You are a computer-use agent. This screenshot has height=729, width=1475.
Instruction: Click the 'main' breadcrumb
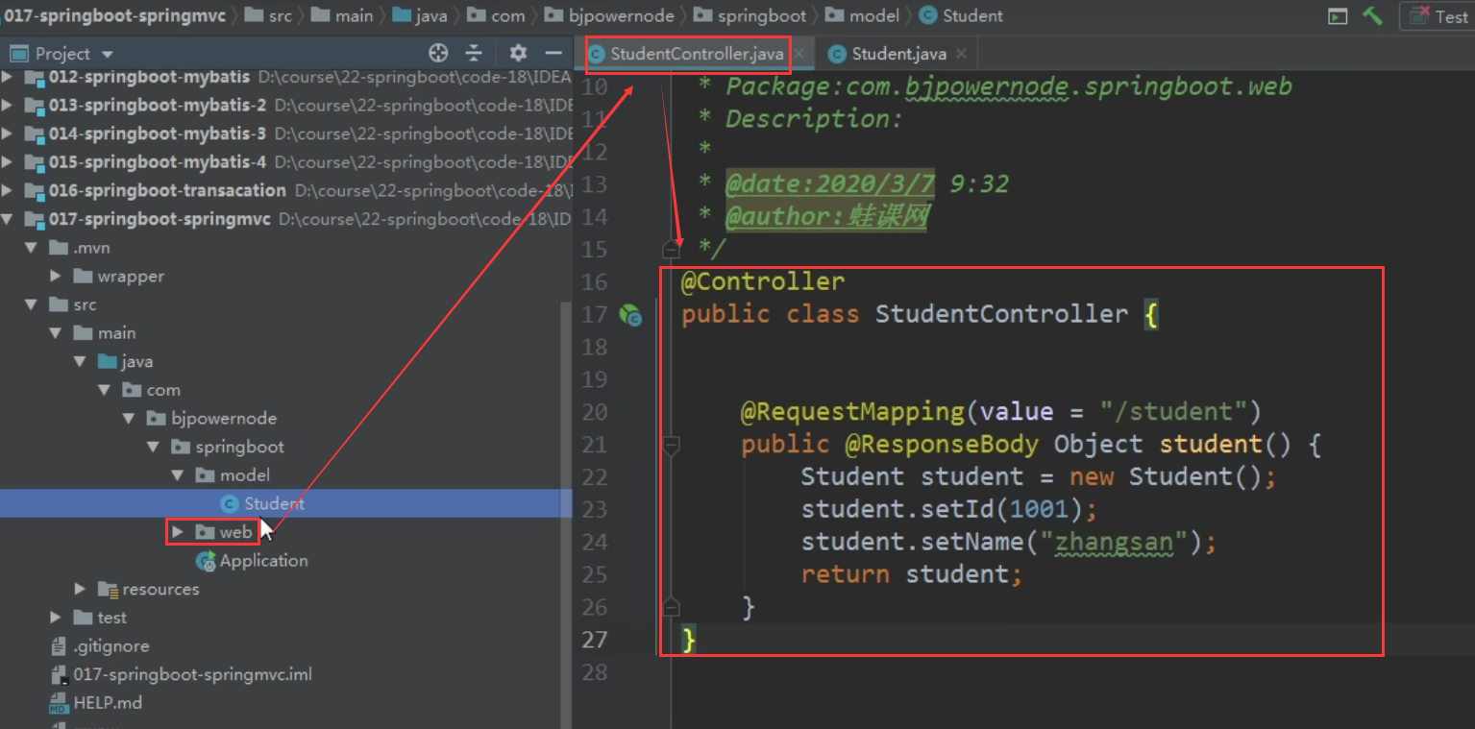click(x=342, y=15)
